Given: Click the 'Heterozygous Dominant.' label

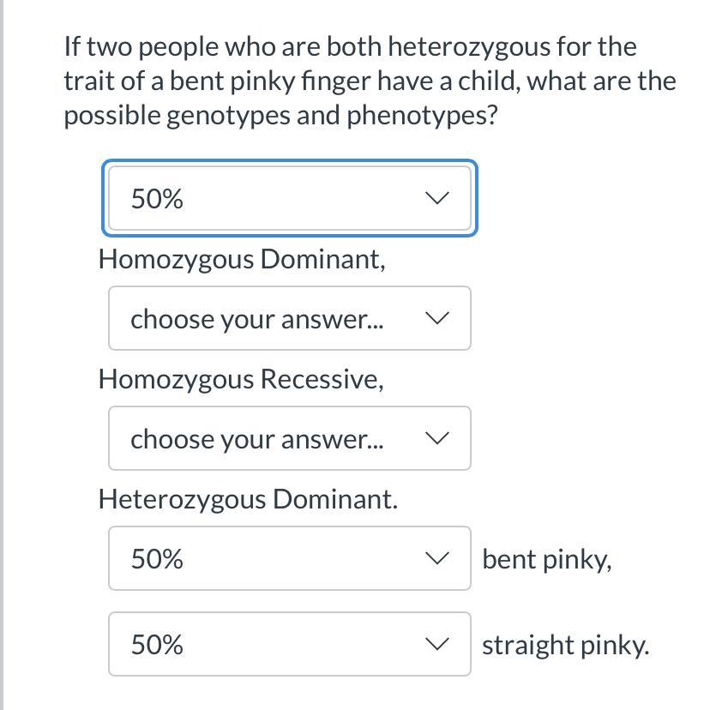Looking at the screenshot, I should coord(248,499).
